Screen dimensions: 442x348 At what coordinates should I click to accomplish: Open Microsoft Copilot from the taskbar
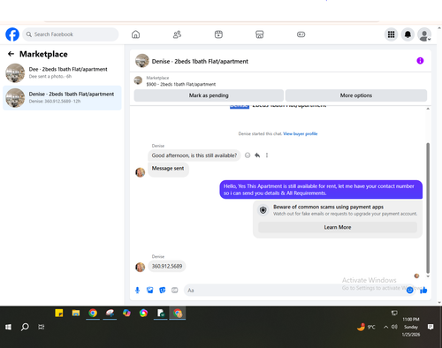tap(126, 313)
